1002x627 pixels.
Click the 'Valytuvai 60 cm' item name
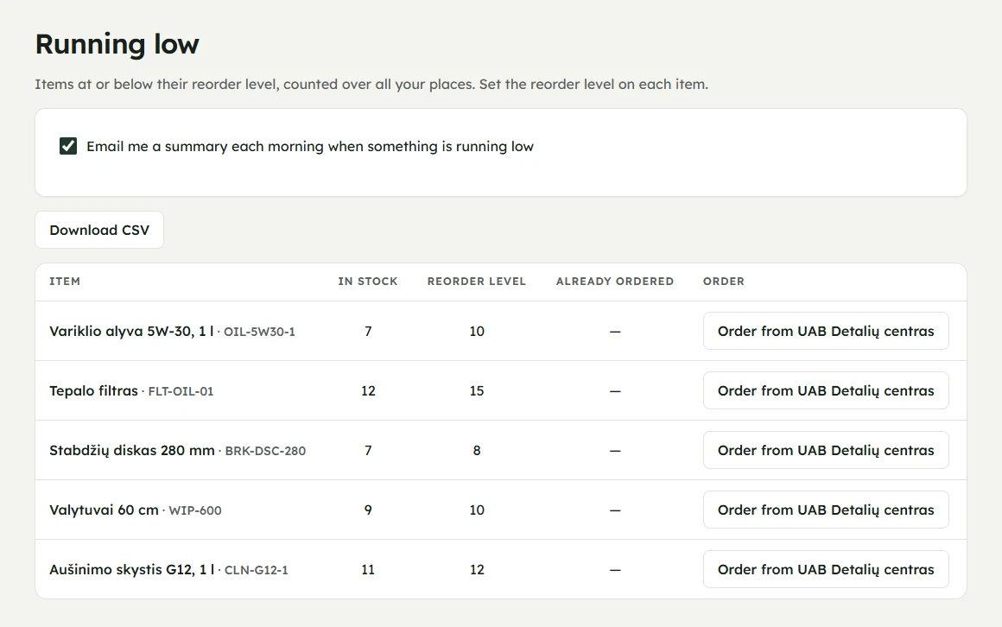(104, 510)
